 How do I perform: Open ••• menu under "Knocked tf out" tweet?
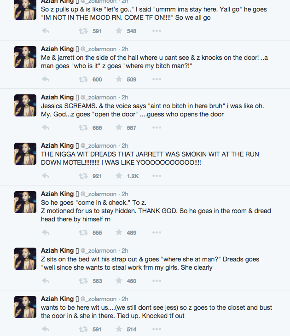tap(157, 330)
